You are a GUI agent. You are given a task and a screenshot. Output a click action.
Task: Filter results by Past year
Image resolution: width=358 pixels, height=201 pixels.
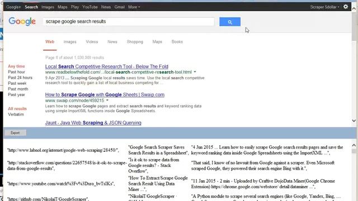coord(16,95)
